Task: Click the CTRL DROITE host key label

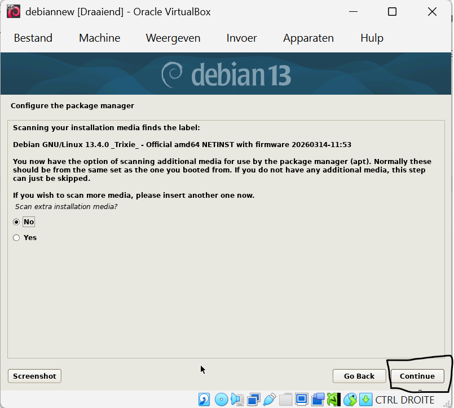Action: [405, 400]
